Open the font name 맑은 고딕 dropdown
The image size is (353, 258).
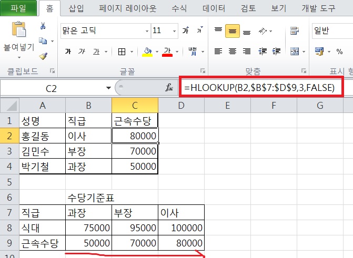point(147,31)
